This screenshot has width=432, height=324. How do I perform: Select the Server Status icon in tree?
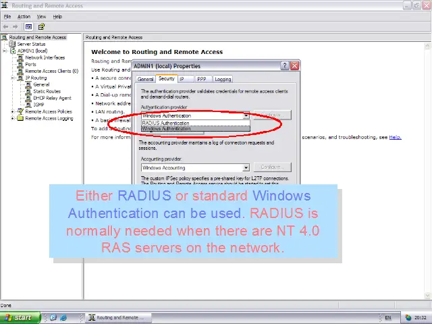[12, 44]
